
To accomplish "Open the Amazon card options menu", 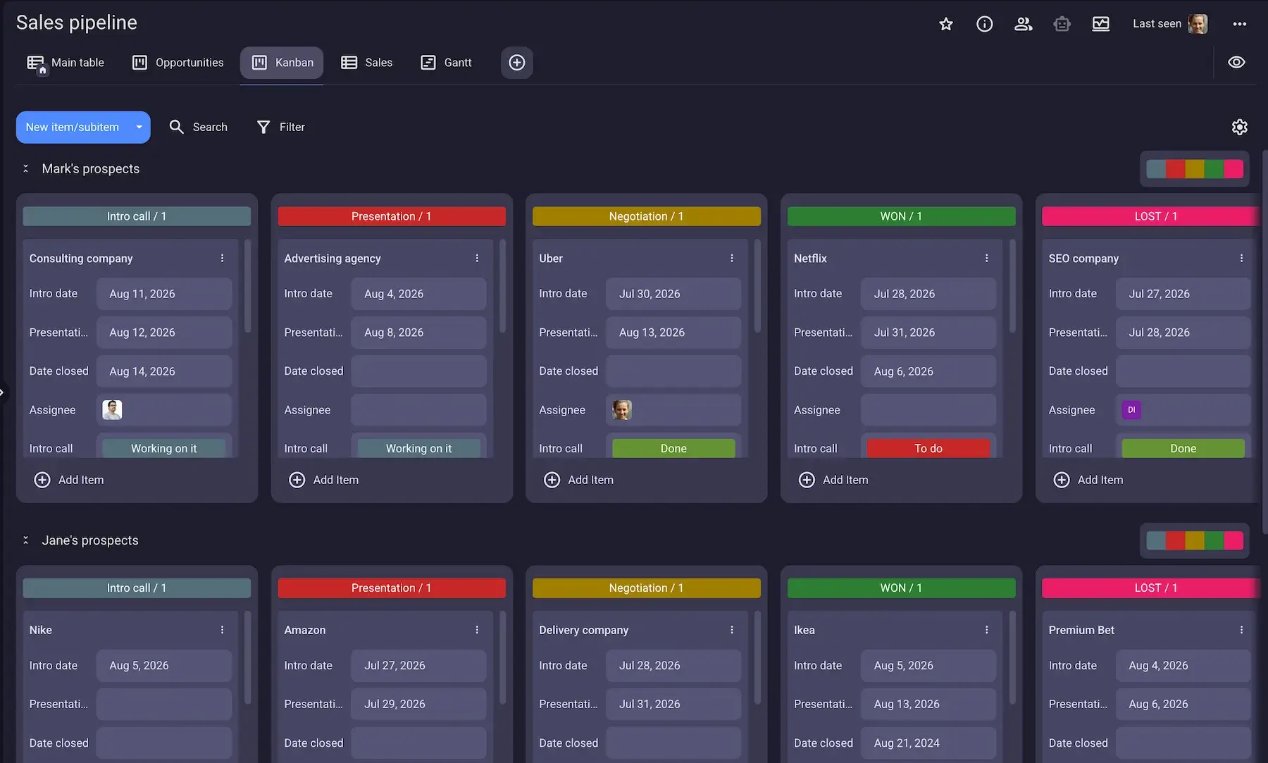I will (x=477, y=630).
